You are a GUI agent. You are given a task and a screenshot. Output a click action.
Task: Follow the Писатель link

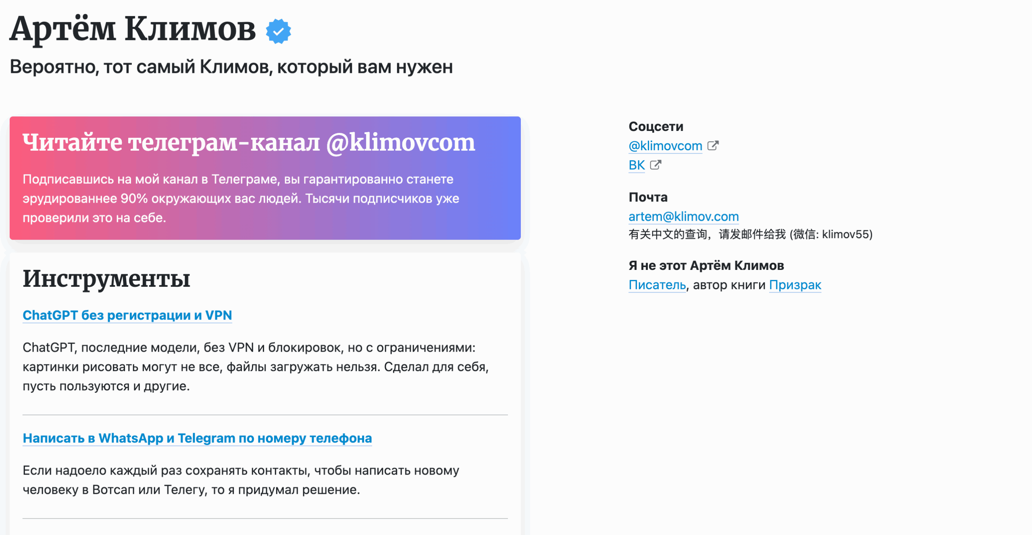tap(657, 285)
